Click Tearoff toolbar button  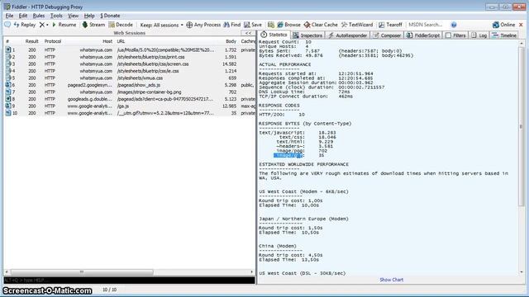click(390, 25)
